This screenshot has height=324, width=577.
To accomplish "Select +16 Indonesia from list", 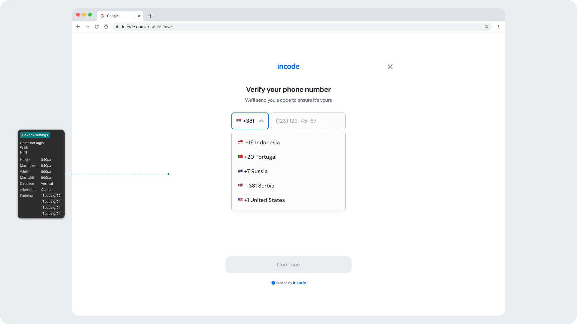I will coord(262,142).
